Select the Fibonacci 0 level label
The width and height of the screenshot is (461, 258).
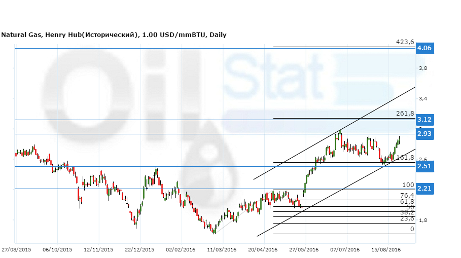coord(412,229)
